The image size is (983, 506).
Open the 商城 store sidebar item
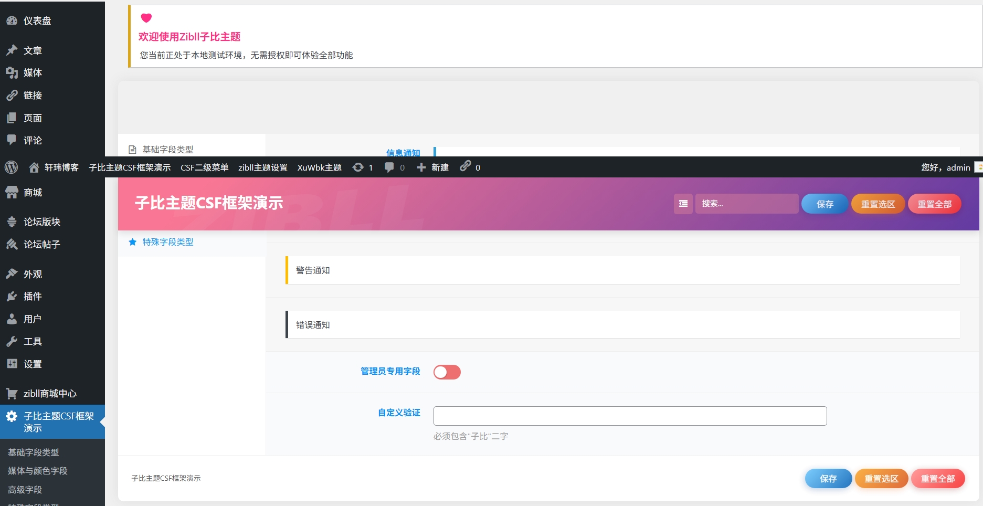coord(33,193)
